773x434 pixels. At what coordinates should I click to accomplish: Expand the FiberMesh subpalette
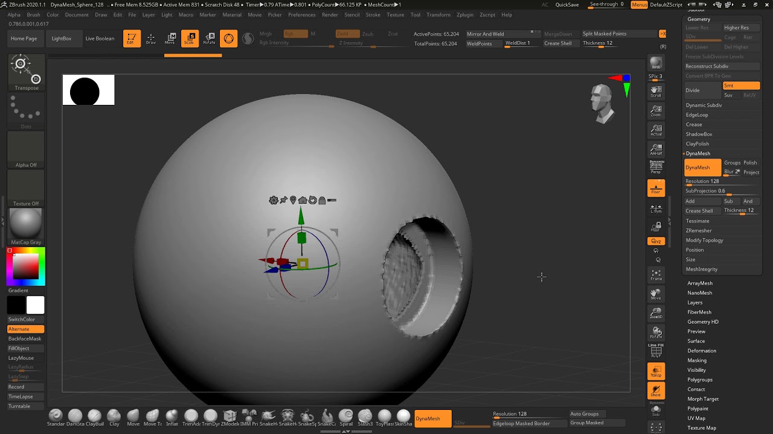click(699, 312)
